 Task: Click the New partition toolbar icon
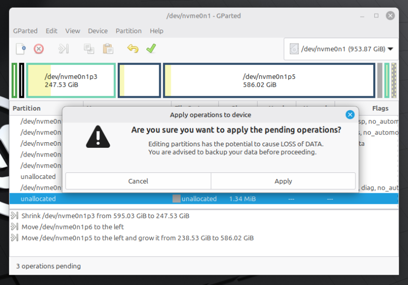click(20, 49)
